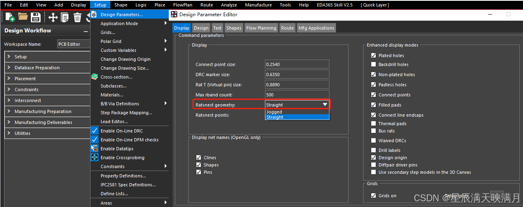Click the Enable Datatips icon
This screenshot has width=523, height=207.
pos(95,149)
